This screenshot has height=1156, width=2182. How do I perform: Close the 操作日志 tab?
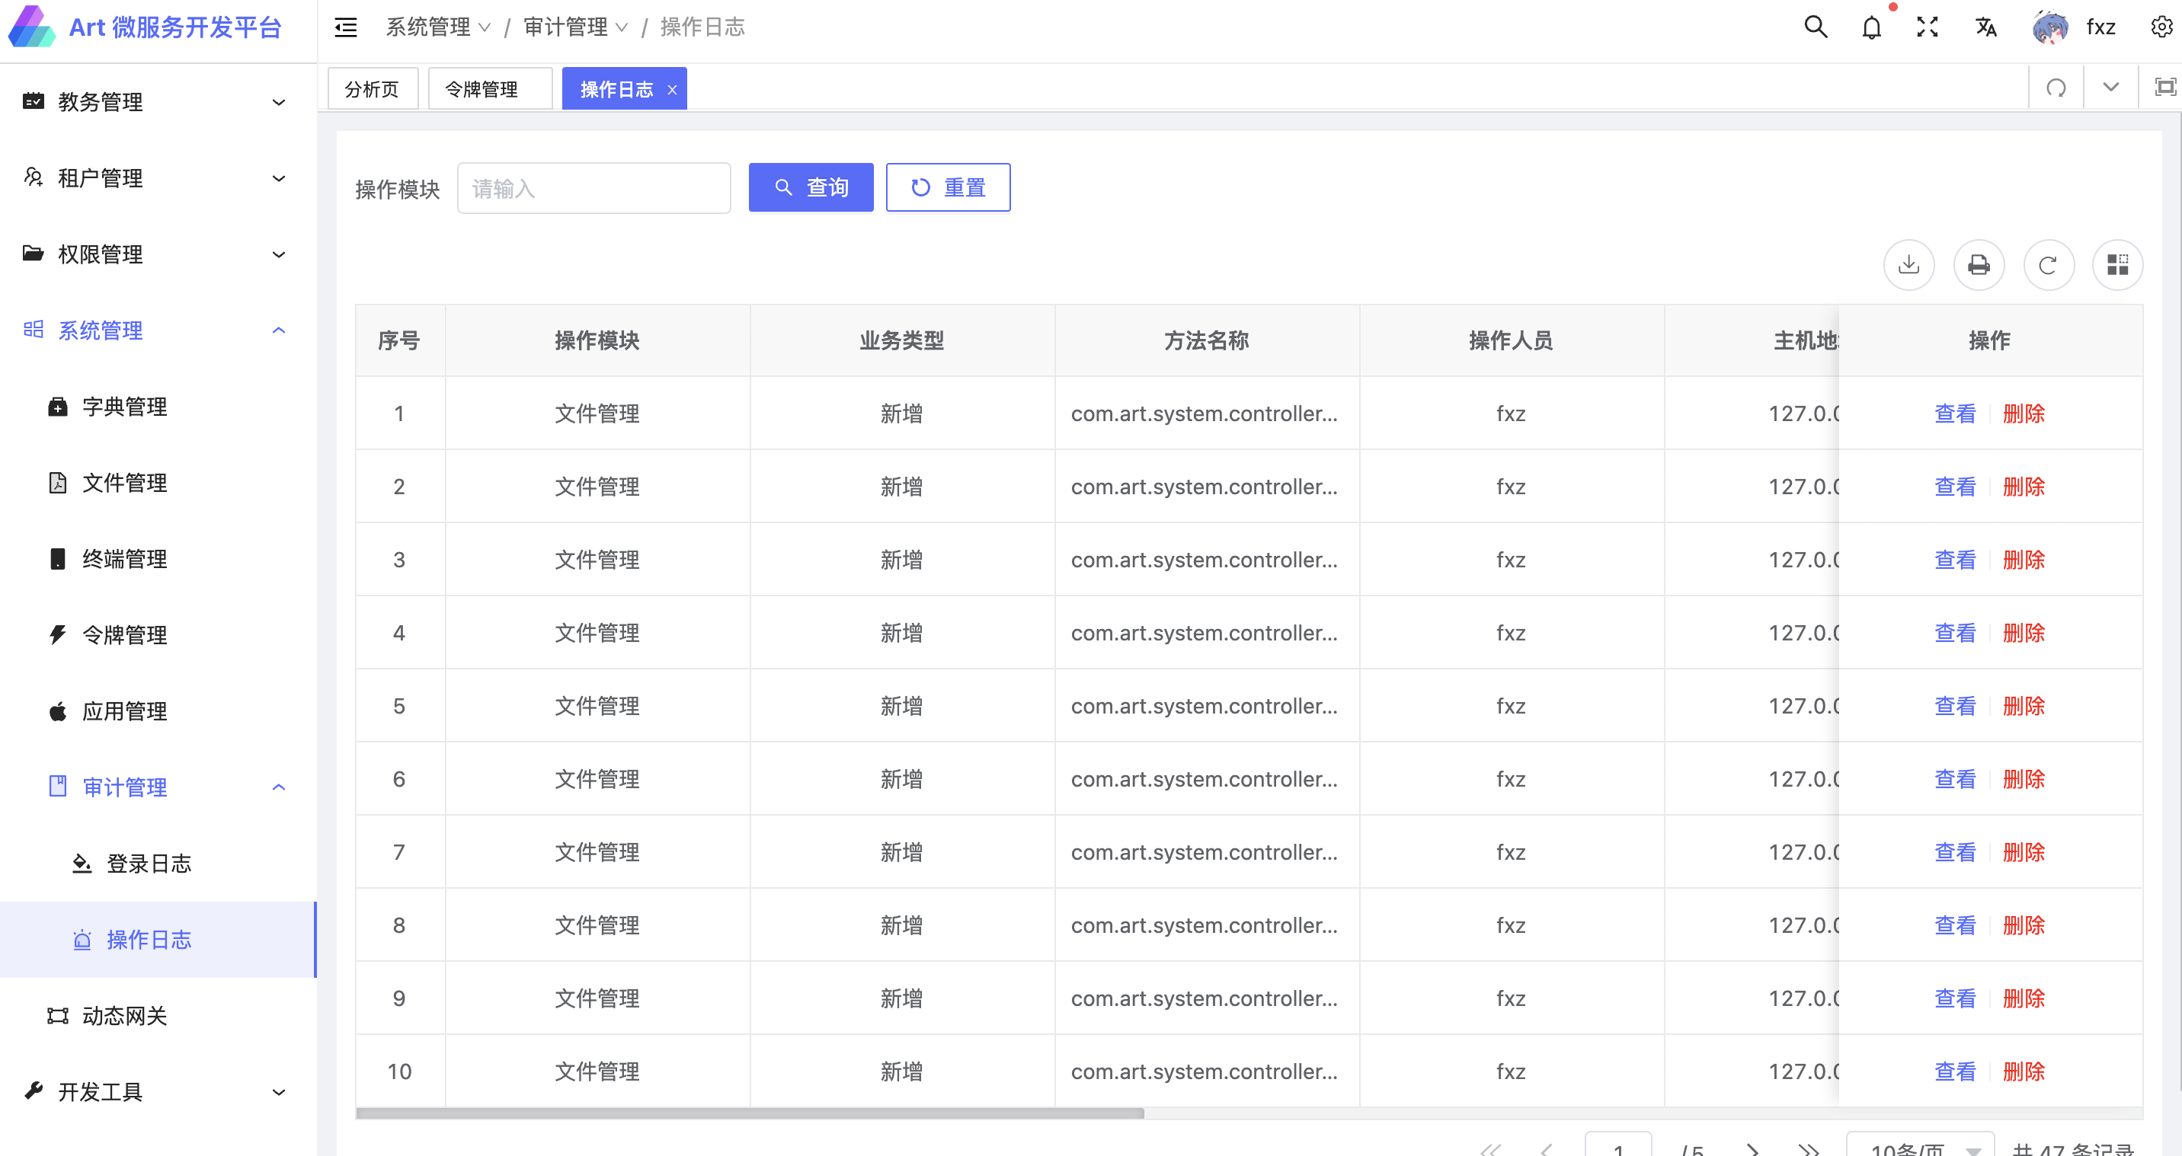tap(672, 90)
